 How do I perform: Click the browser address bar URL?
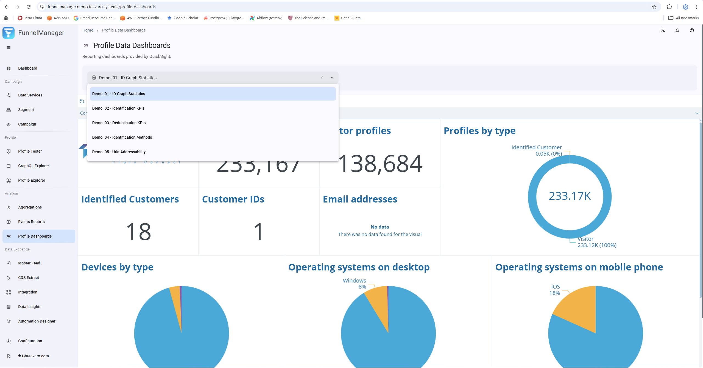pos(102,7)
